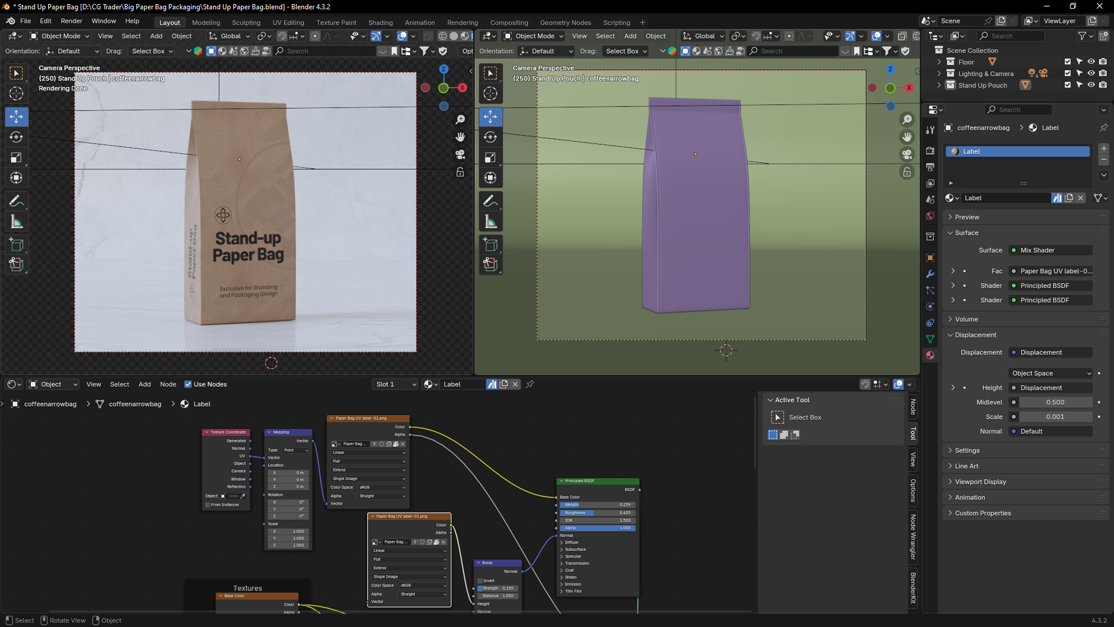Remove material slot with minus button
Viewport: 1114px width, 627px height.
click(x=1104, y=160)
